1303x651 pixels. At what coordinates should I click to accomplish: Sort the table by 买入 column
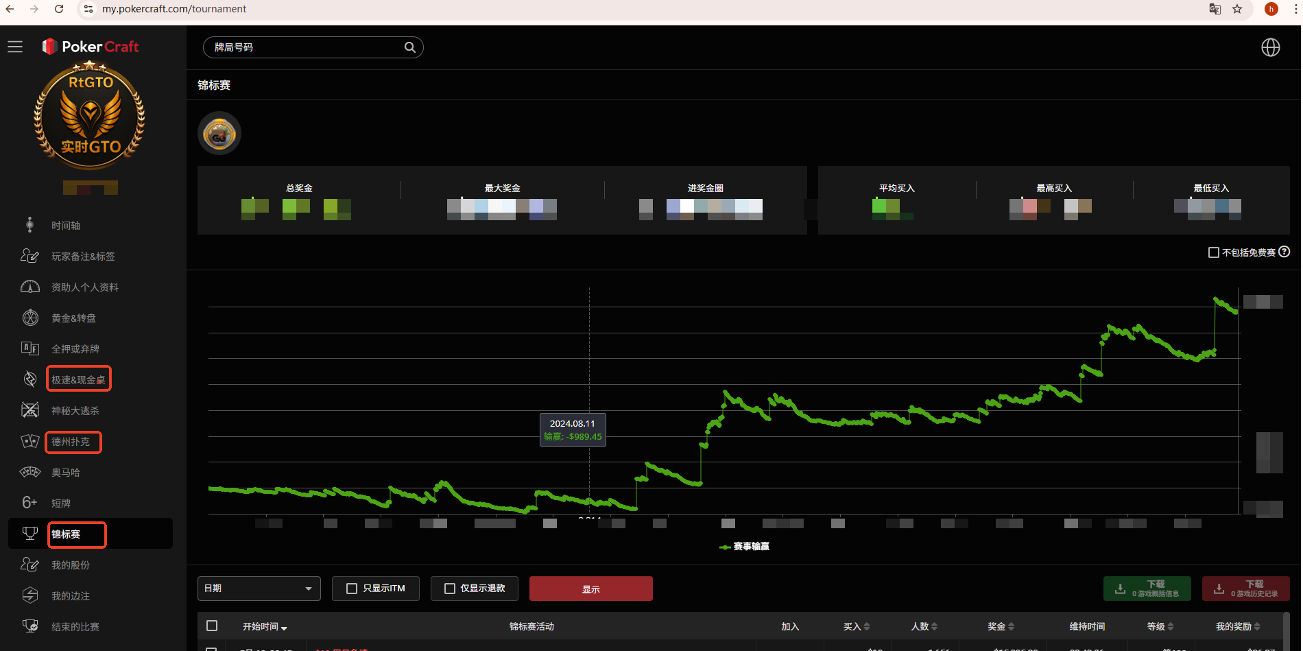point(855,626)
